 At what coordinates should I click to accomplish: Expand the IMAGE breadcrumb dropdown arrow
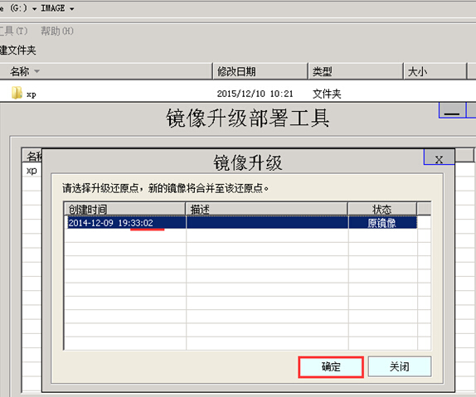72,9
